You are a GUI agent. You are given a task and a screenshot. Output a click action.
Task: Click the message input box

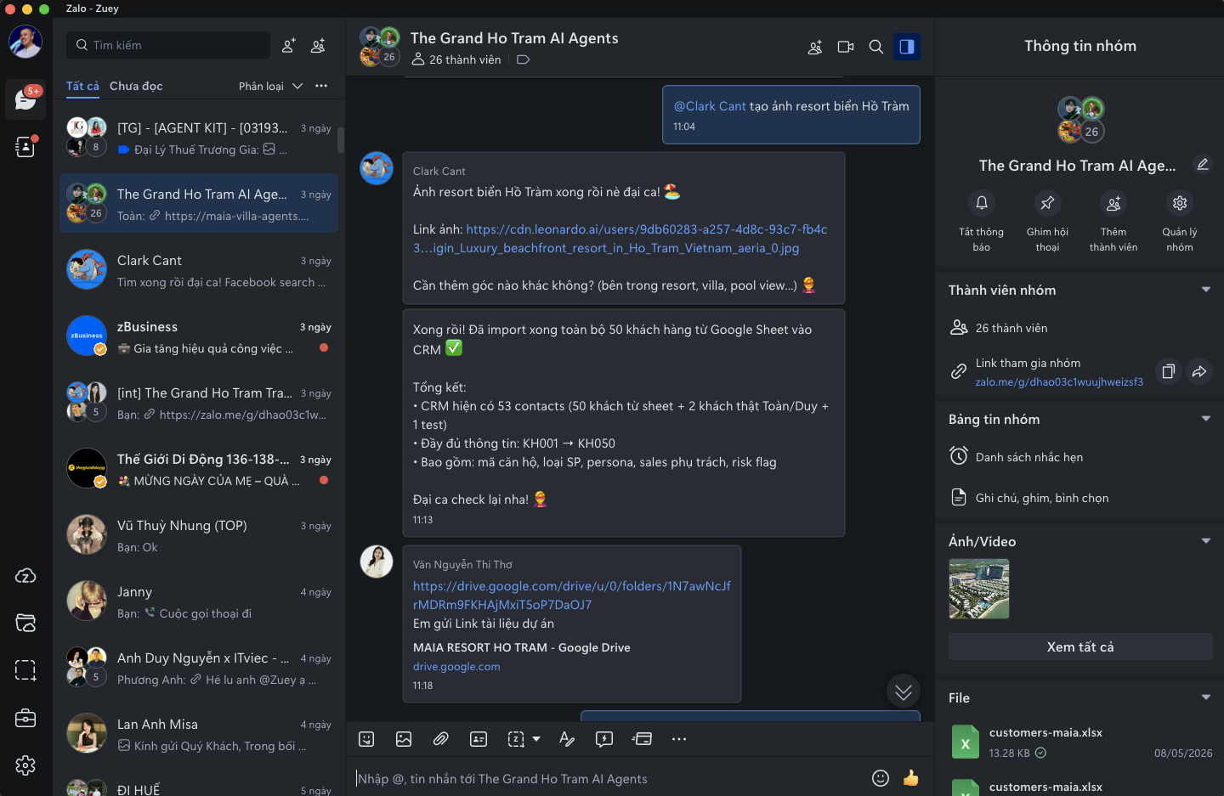tap(610, 778)
